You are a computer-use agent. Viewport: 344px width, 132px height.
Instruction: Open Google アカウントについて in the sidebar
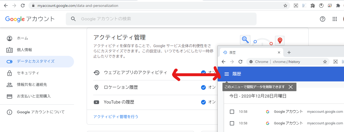pyautogui.click(x=37, y=112)
